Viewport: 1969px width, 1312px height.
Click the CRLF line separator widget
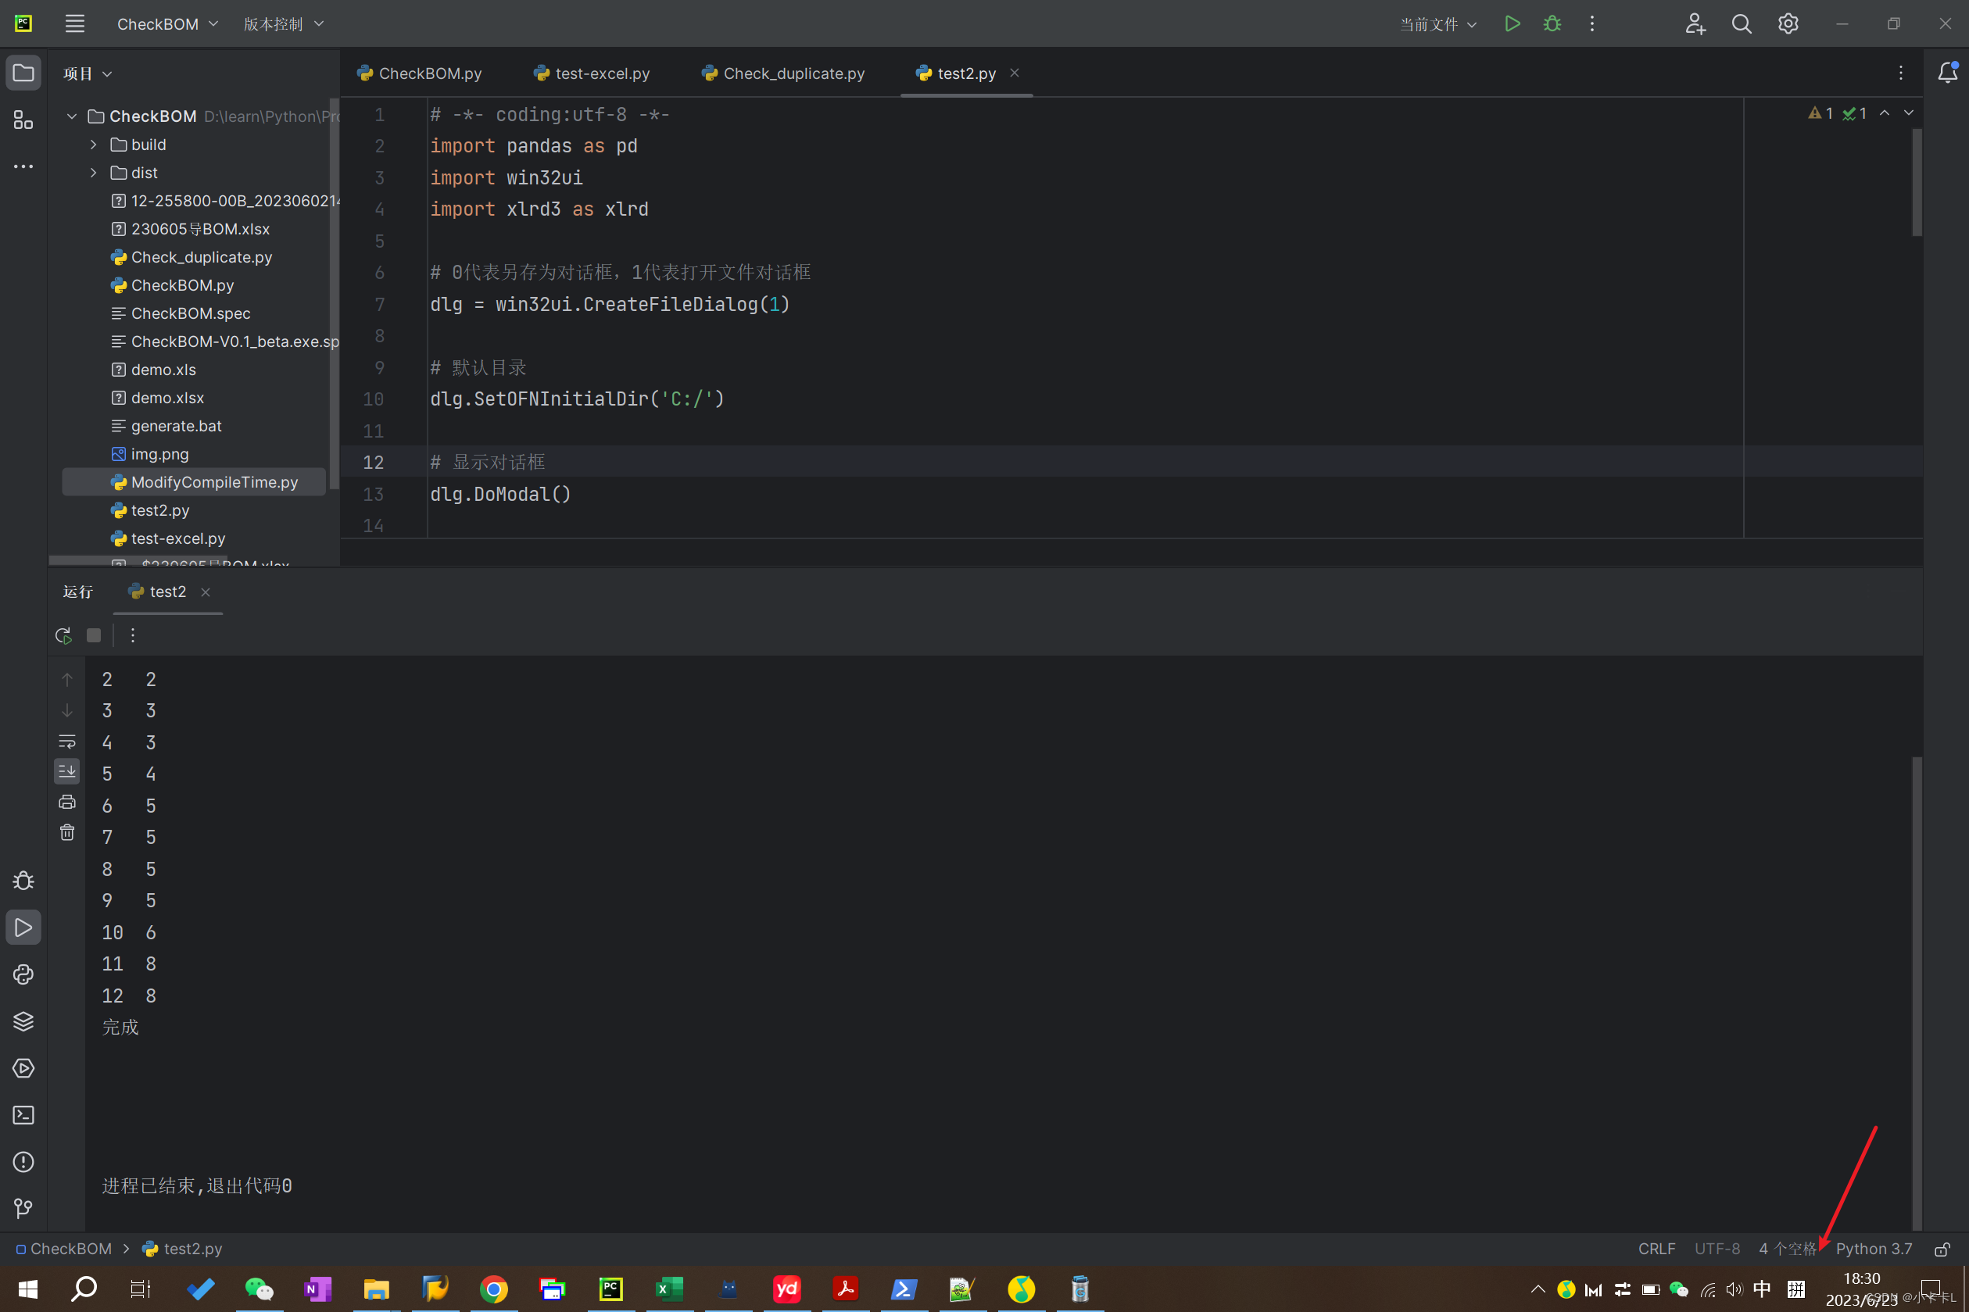[1656, 1249]
